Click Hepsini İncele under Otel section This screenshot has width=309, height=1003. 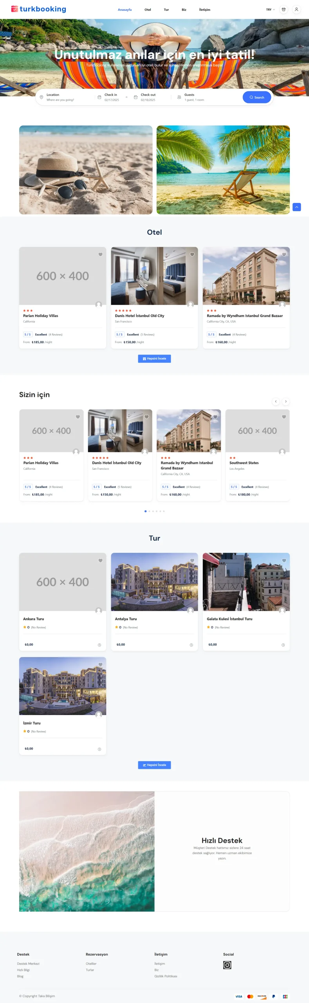[x=154, y=358]
